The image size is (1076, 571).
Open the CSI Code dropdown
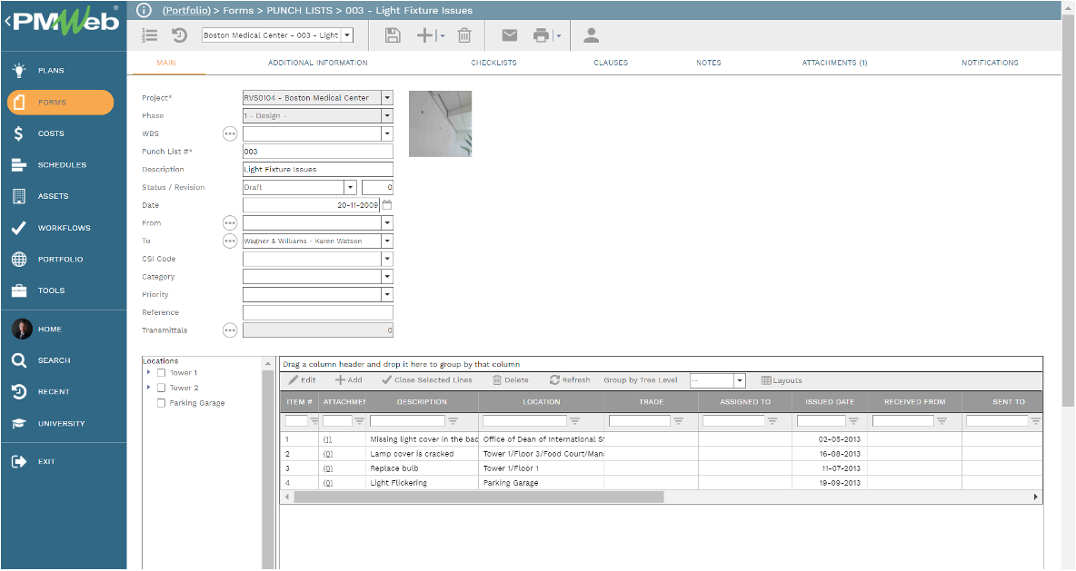click(x=387, y=259)
